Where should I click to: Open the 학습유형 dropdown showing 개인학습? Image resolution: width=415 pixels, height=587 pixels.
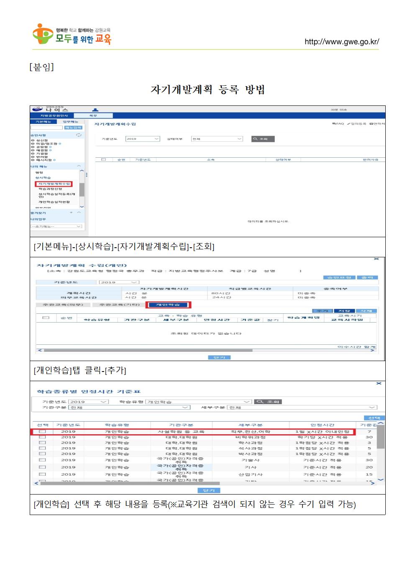point(198,402)
